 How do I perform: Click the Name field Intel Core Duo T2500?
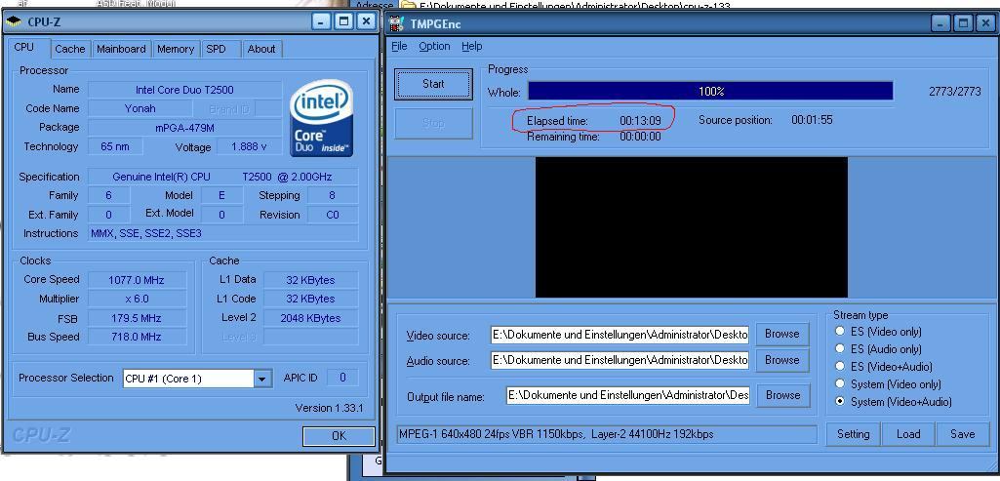(x=185, y=90)
